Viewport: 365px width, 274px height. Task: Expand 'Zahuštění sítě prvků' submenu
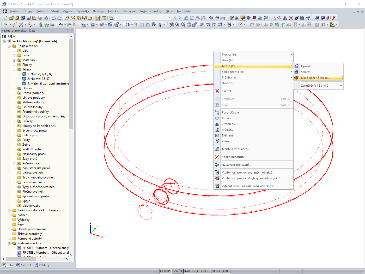(318, 86)
